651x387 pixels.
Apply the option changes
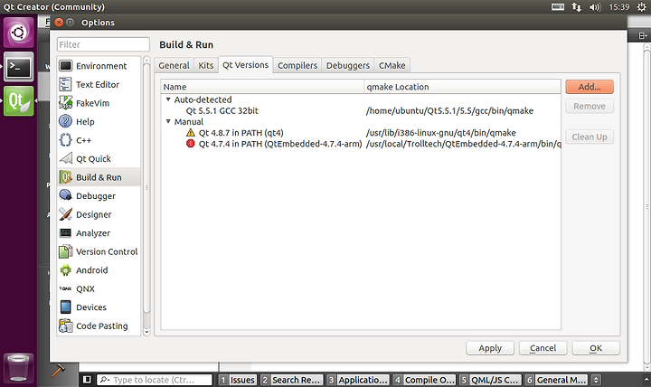[x=490, y=348]
